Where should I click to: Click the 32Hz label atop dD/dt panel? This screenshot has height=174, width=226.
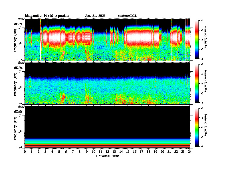coord(21,63)
